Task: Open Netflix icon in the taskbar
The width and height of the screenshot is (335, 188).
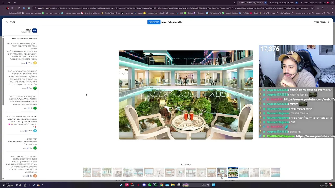Action: pos(138,185)
